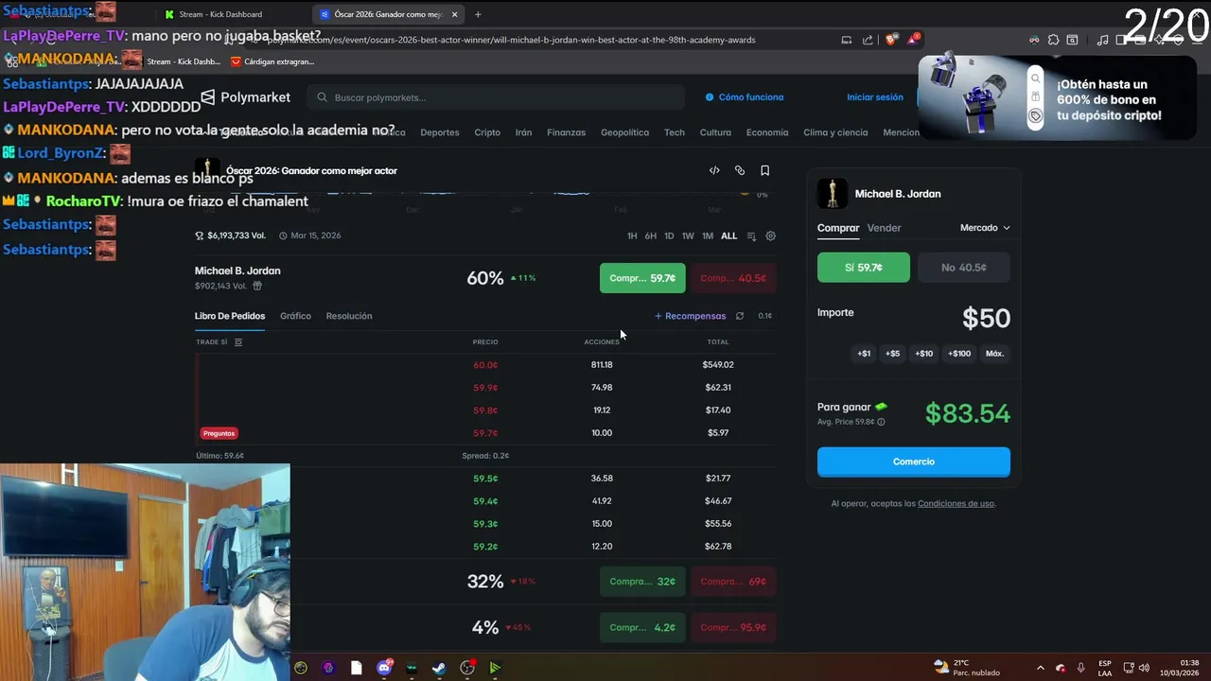Click the copy link icon beside the bookmark
Screen dimensions: 1211x681
coord(740,170)
